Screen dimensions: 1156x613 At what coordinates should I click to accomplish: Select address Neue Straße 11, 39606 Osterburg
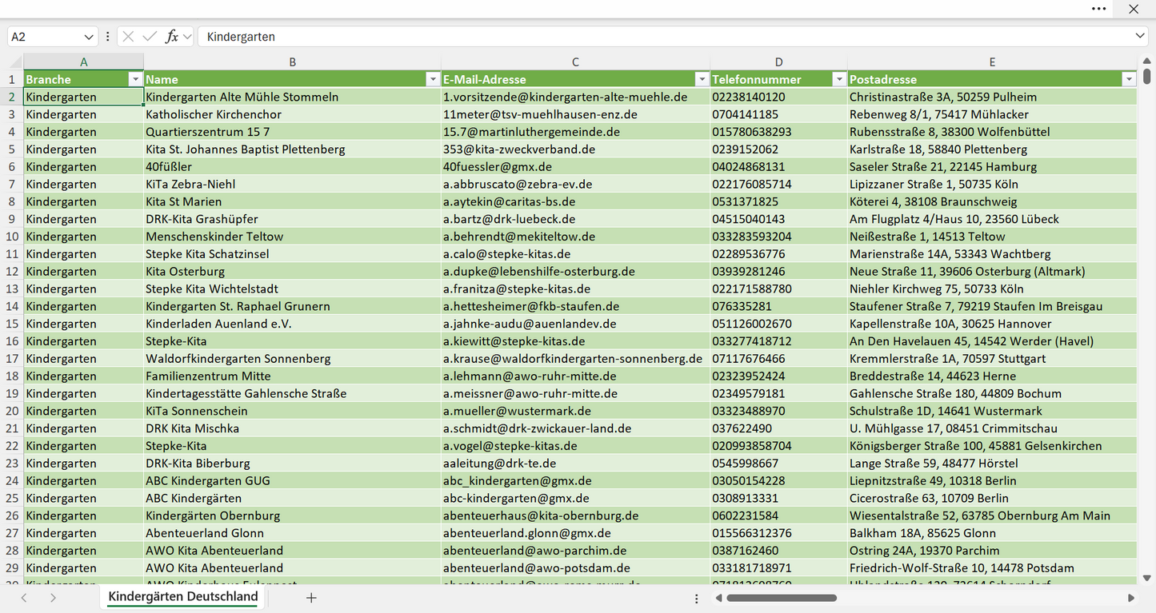[992, 271]
